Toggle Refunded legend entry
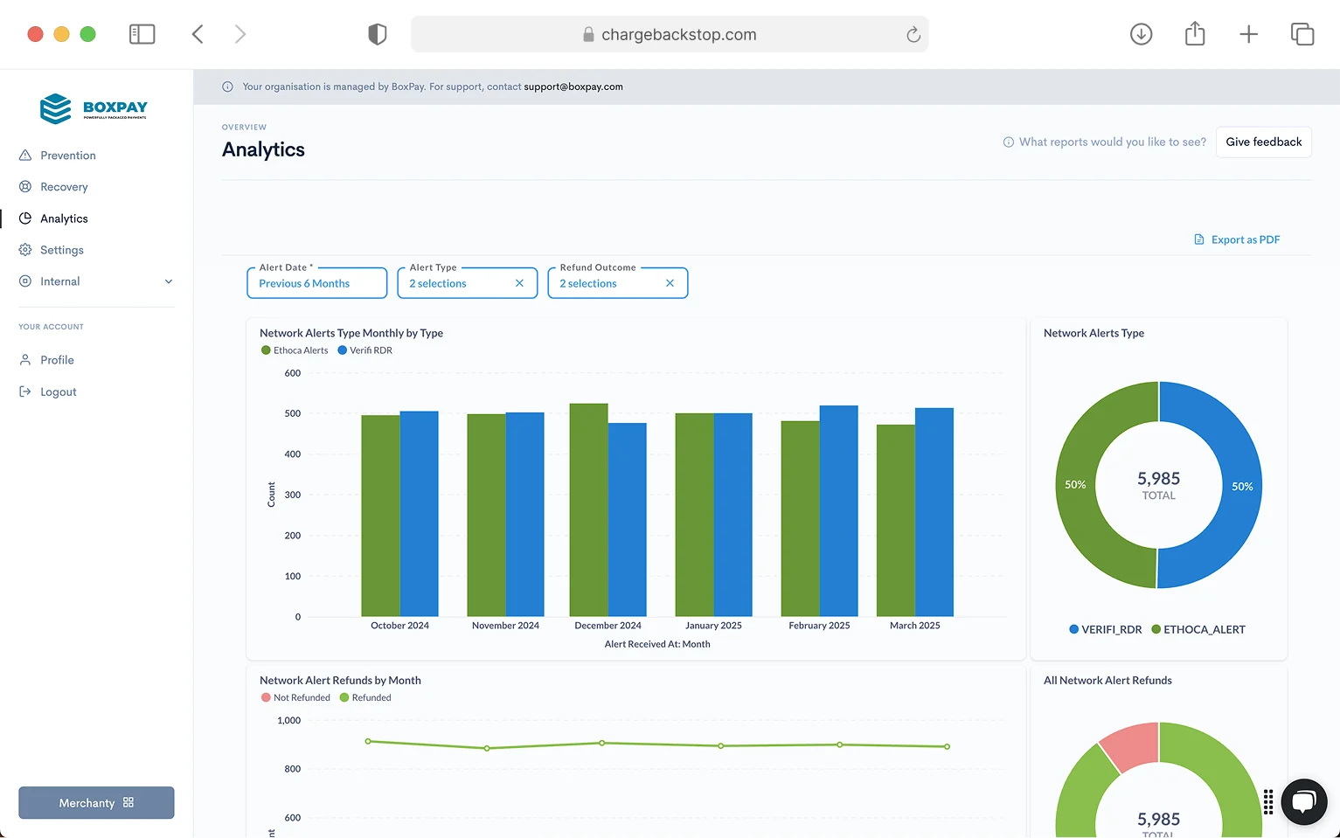Image resolution: width=1340 pixels, height=838 pixels. click(365, 697)
